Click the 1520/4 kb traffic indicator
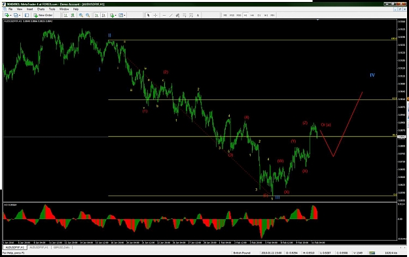Screen dimensions: 409x257 tap(391, 253)
